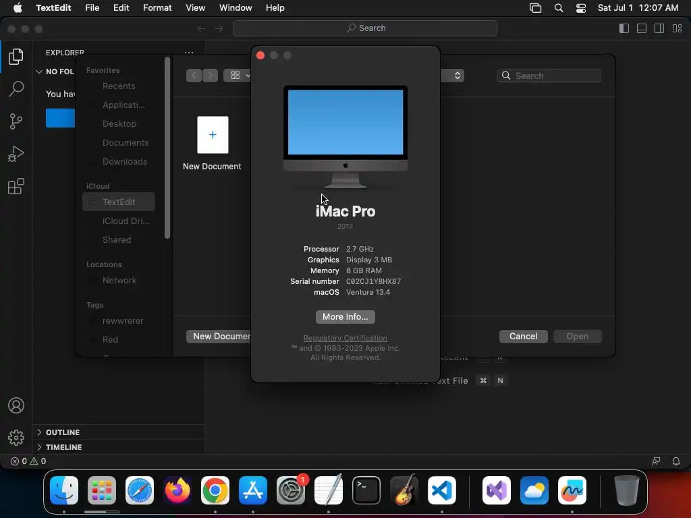Open the Edit menu

click(121, 7)
